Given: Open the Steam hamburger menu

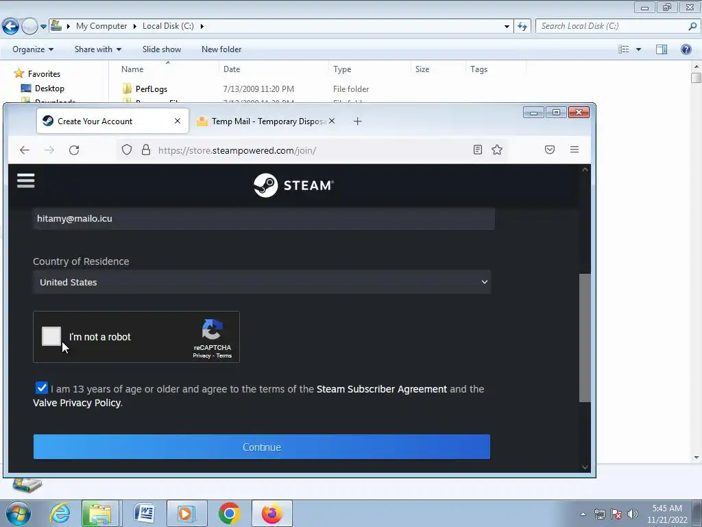Looking at the screenshot, I should pos(25,180).
